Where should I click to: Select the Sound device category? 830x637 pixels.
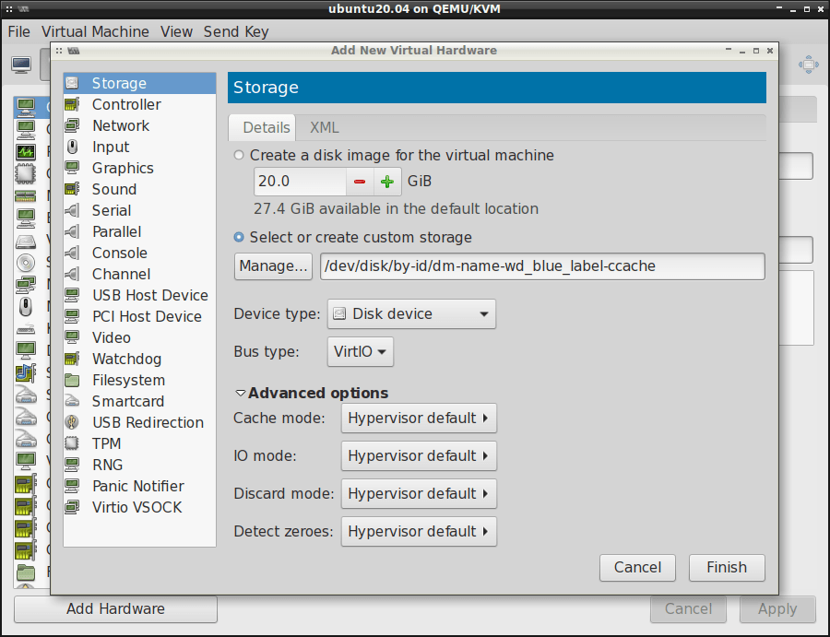[114, 189]
